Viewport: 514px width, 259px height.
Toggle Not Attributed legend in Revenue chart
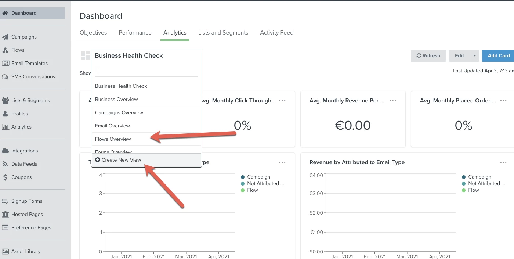[484, 183]
